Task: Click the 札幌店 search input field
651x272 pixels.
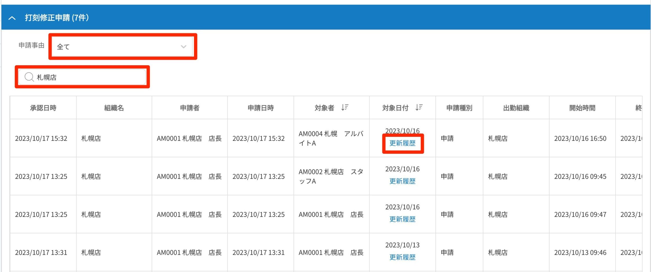Action: [x=90, y=77]
